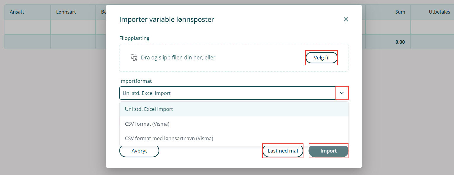This screenshot has height=175, width=454.
Task: Click the Importformat combo box field
Action: point(227,93)
